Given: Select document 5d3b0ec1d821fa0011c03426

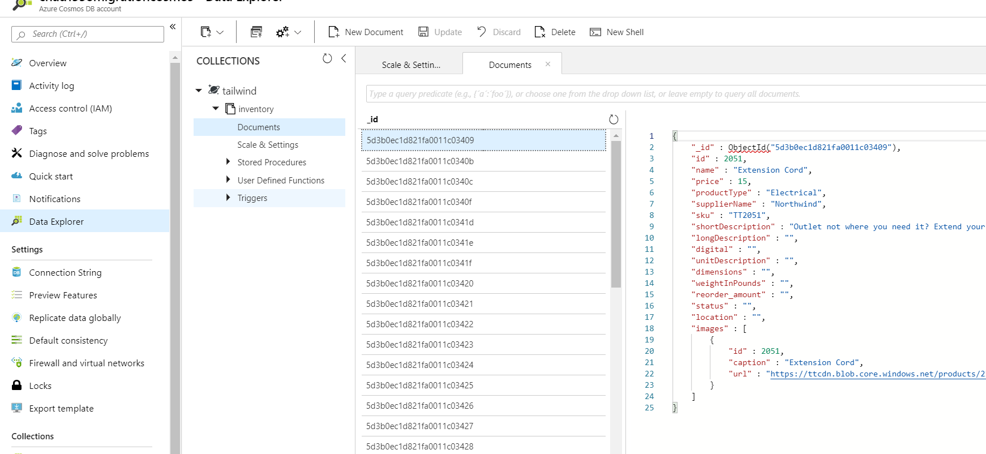Looking at the screenshot, I should [483, 406].
